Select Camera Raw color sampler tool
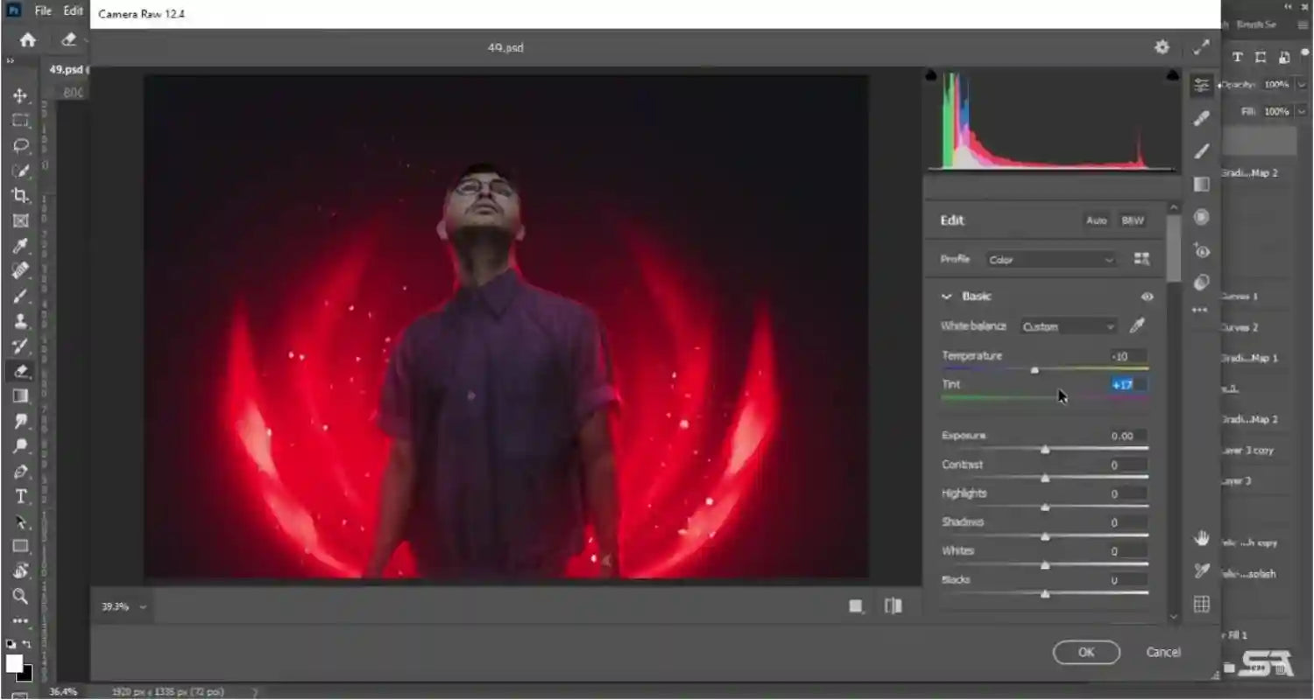The height and width of the screenshot is (700, 1314). [1201, 570]
